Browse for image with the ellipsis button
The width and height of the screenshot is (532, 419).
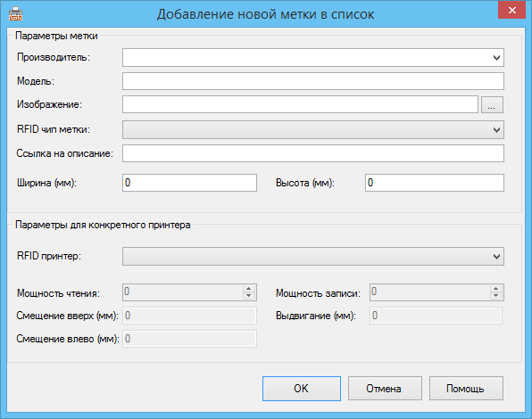coord(492,104)
